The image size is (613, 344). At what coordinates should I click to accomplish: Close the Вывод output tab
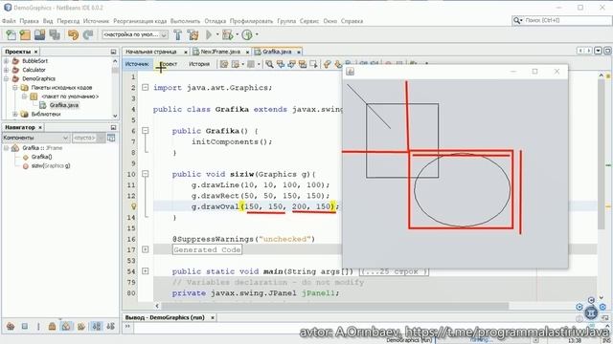point(213,318)
